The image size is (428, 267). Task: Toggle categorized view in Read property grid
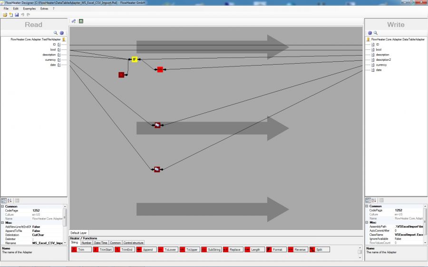pyautogui.click(x=4, y=200)
